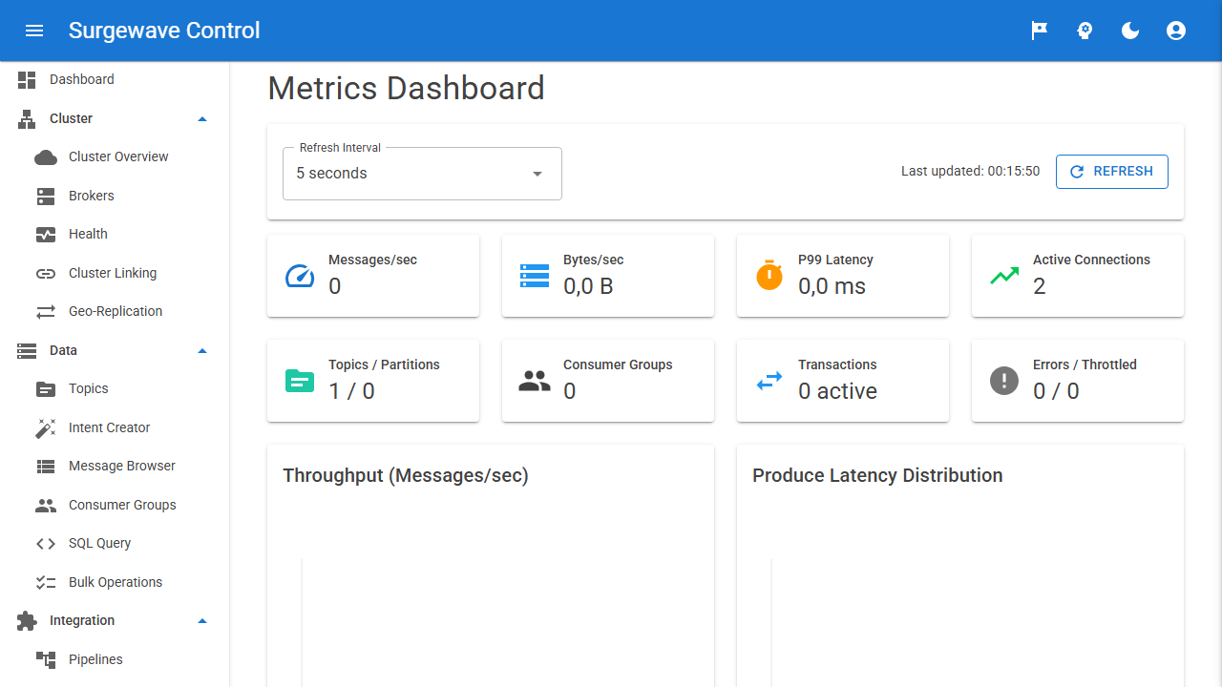
Task: Collapse the Data section arrow
Action: 201,351
